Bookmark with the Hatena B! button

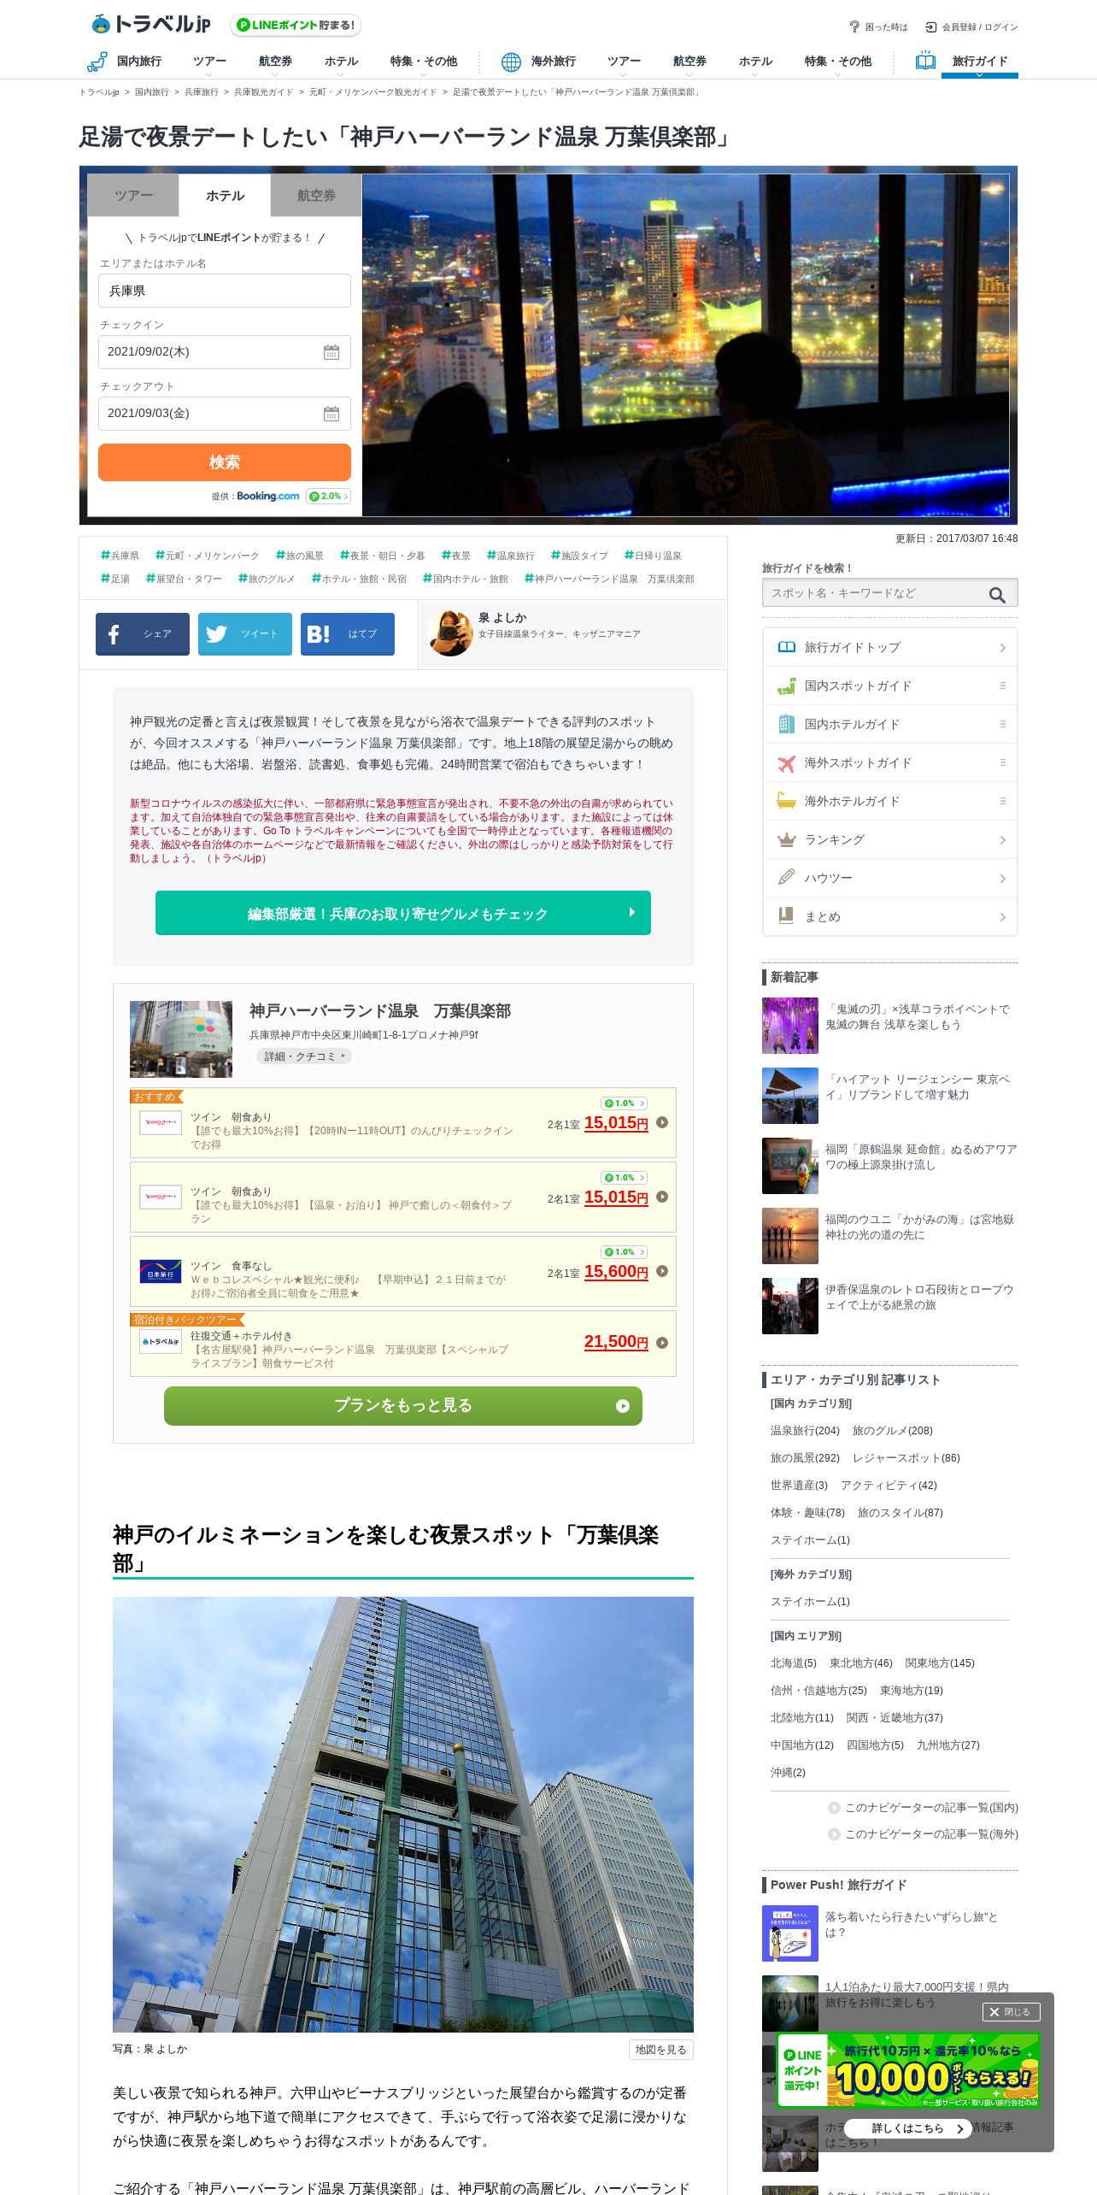tap(348, 634)
